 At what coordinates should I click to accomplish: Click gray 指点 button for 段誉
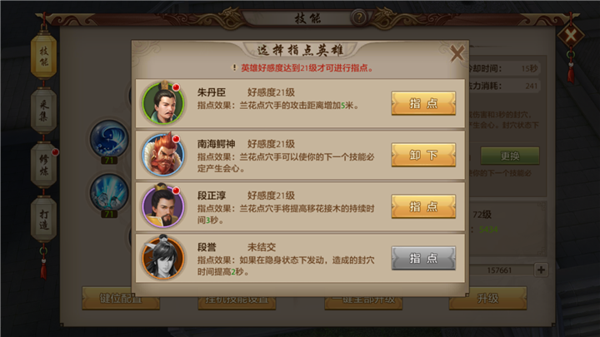click(423, 258)
